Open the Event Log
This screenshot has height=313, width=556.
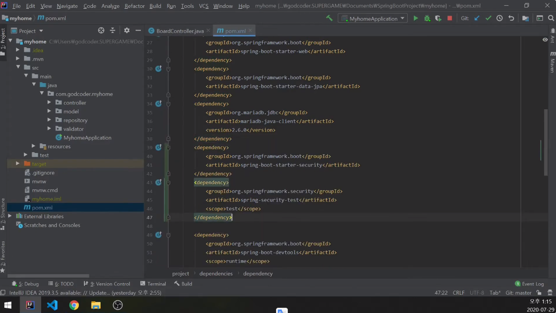point(529,284)
